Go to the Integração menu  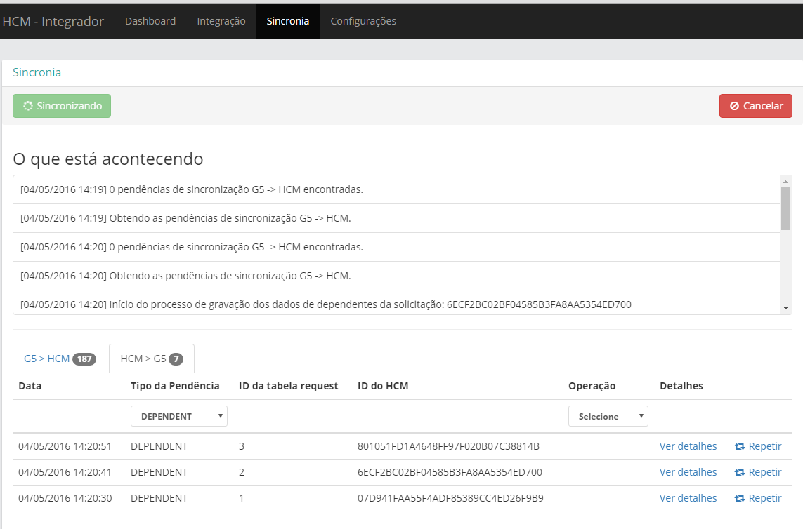(221, 21)
